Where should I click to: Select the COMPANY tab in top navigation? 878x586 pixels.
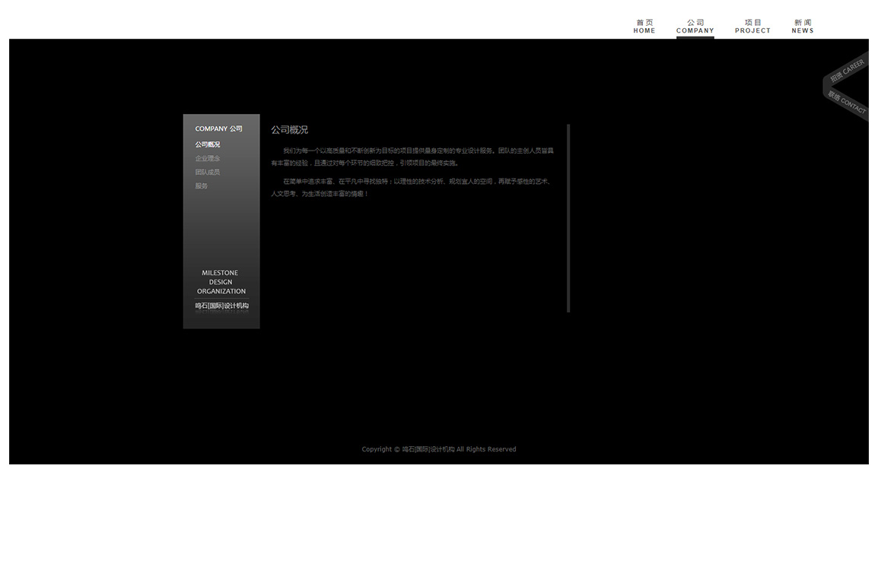pos(695,27)
